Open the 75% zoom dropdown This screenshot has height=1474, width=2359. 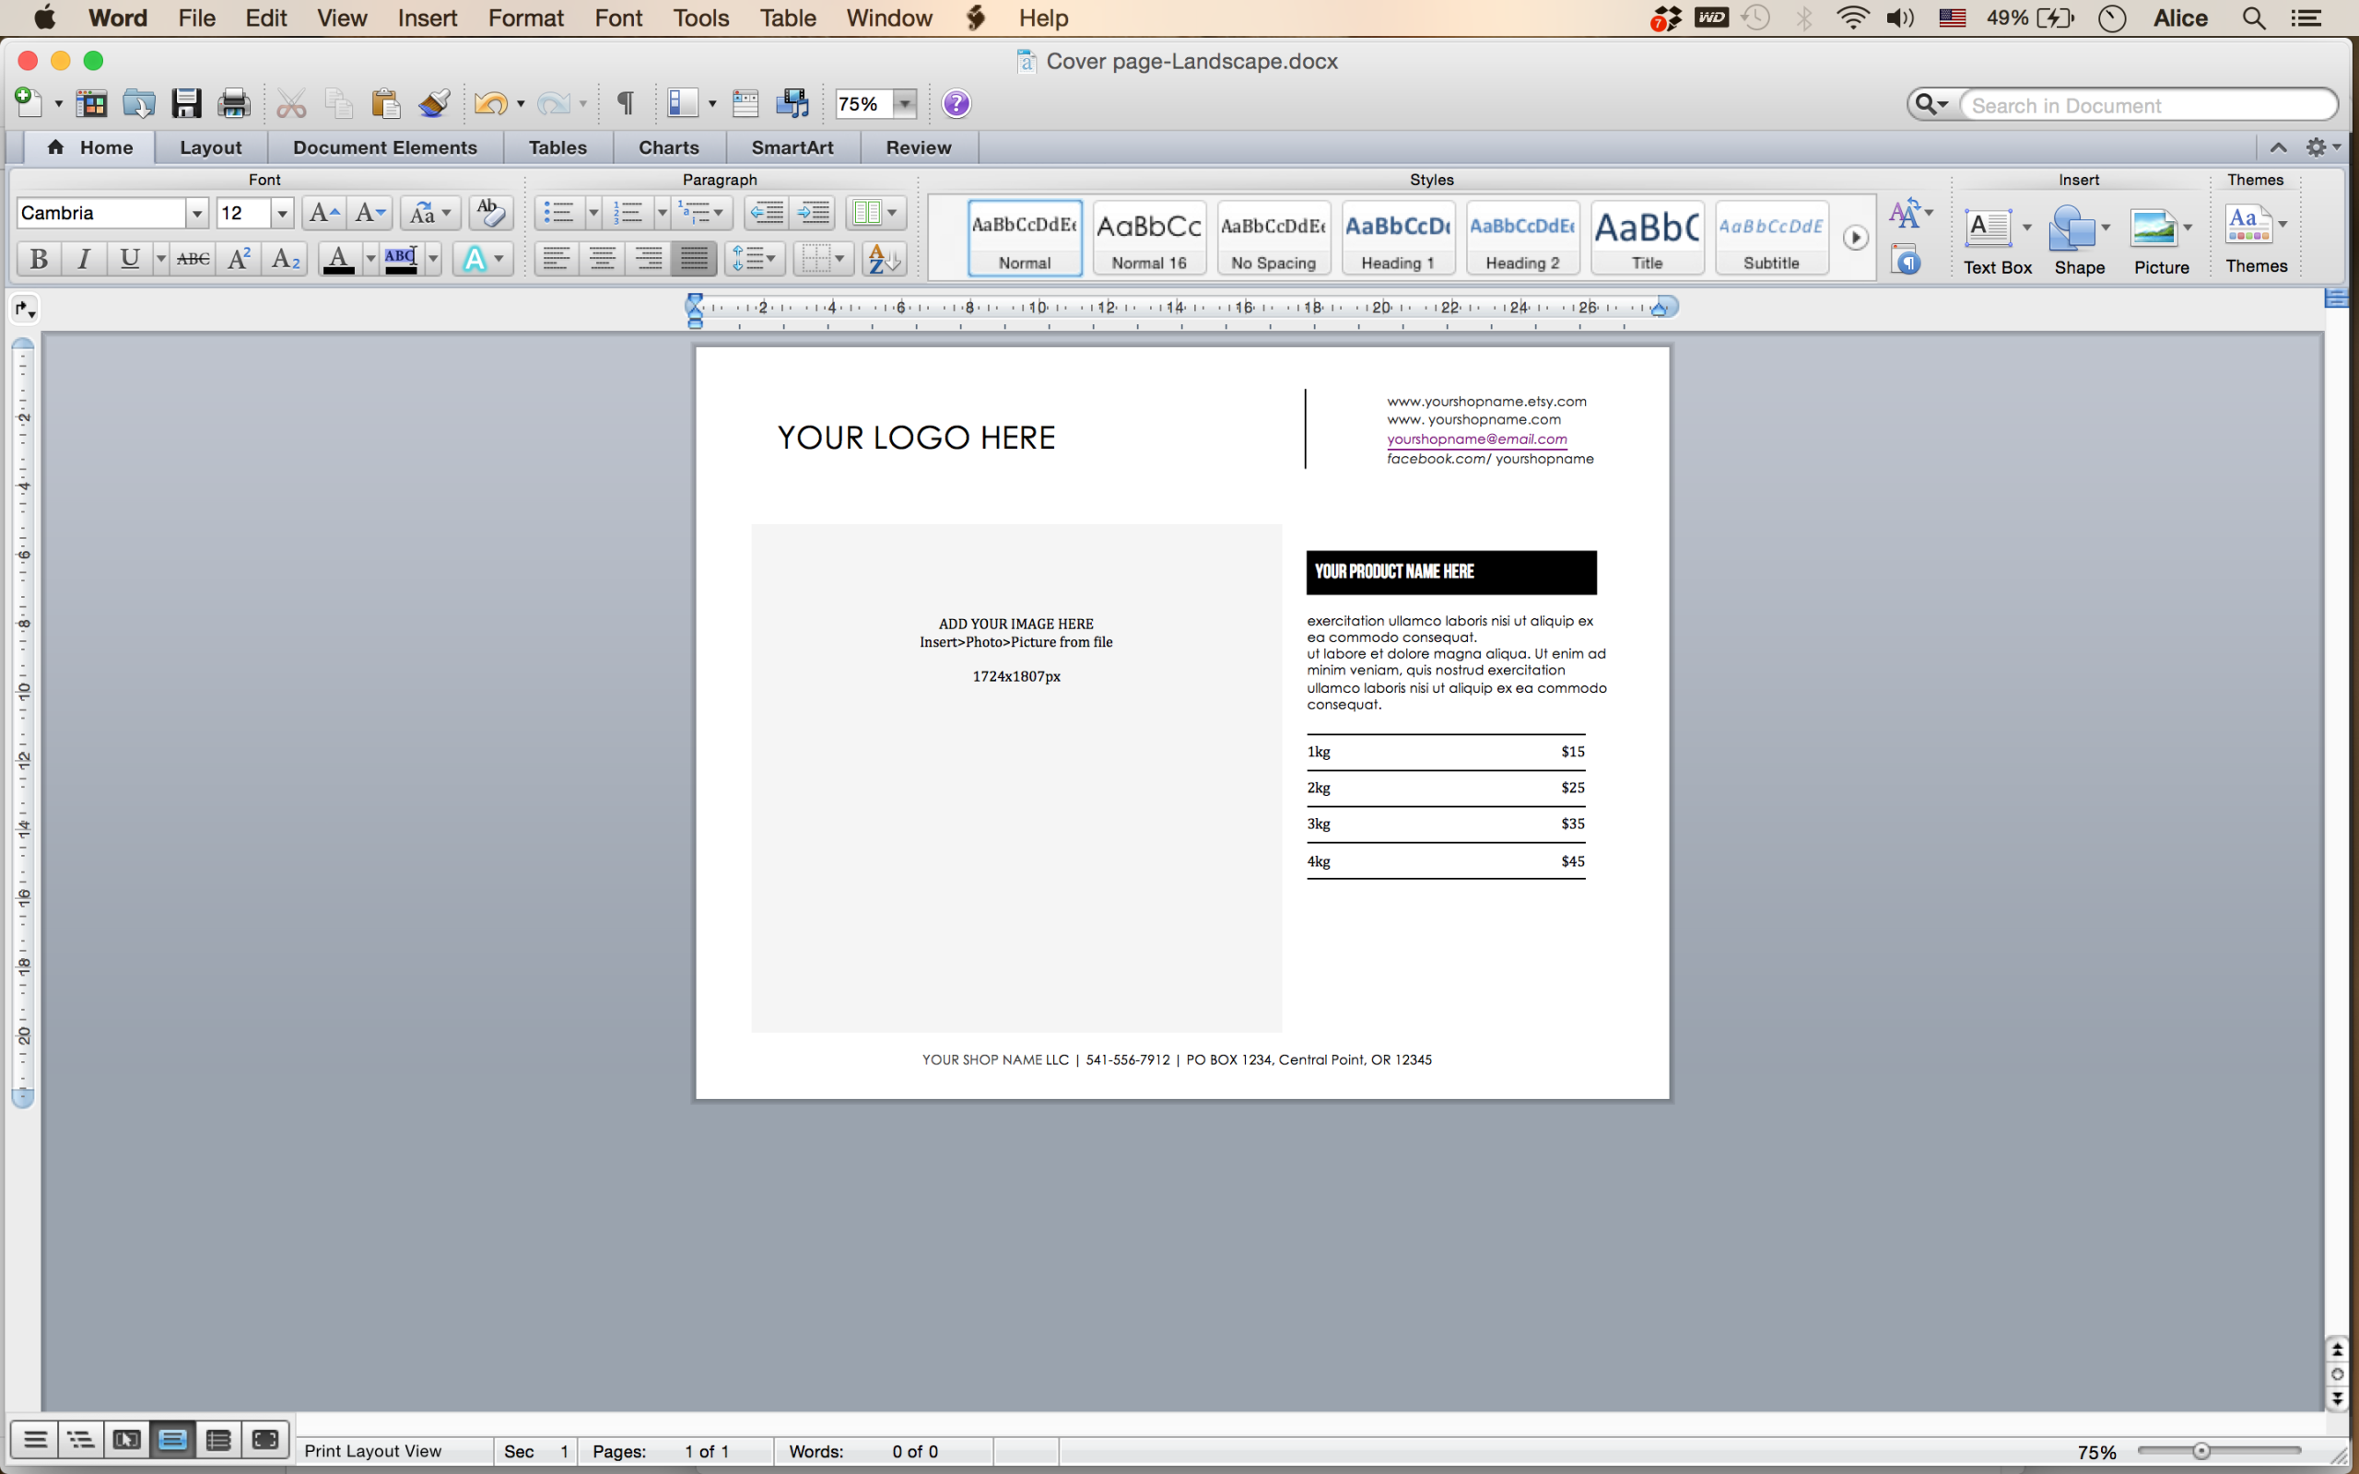click(905, 104)
